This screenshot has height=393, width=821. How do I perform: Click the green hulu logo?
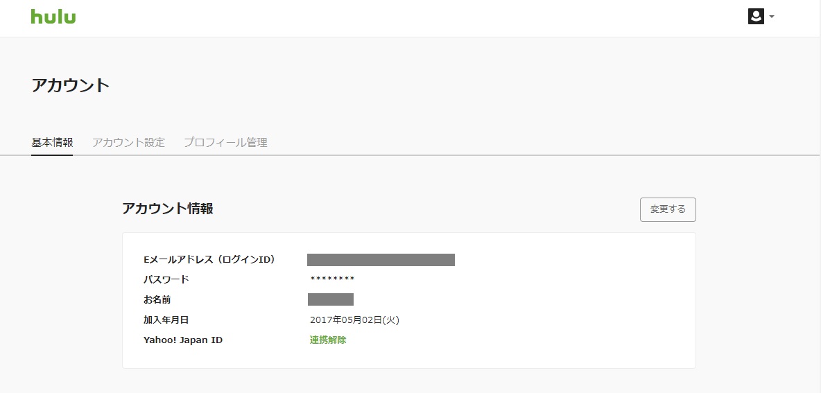tap(53, 17)
